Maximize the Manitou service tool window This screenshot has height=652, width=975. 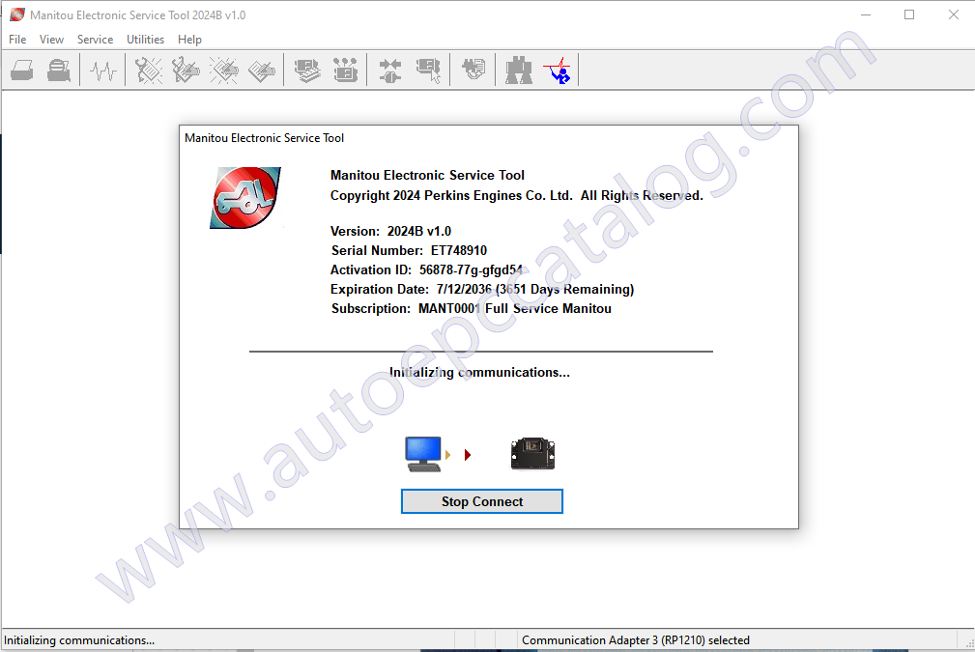coord(909,14)
